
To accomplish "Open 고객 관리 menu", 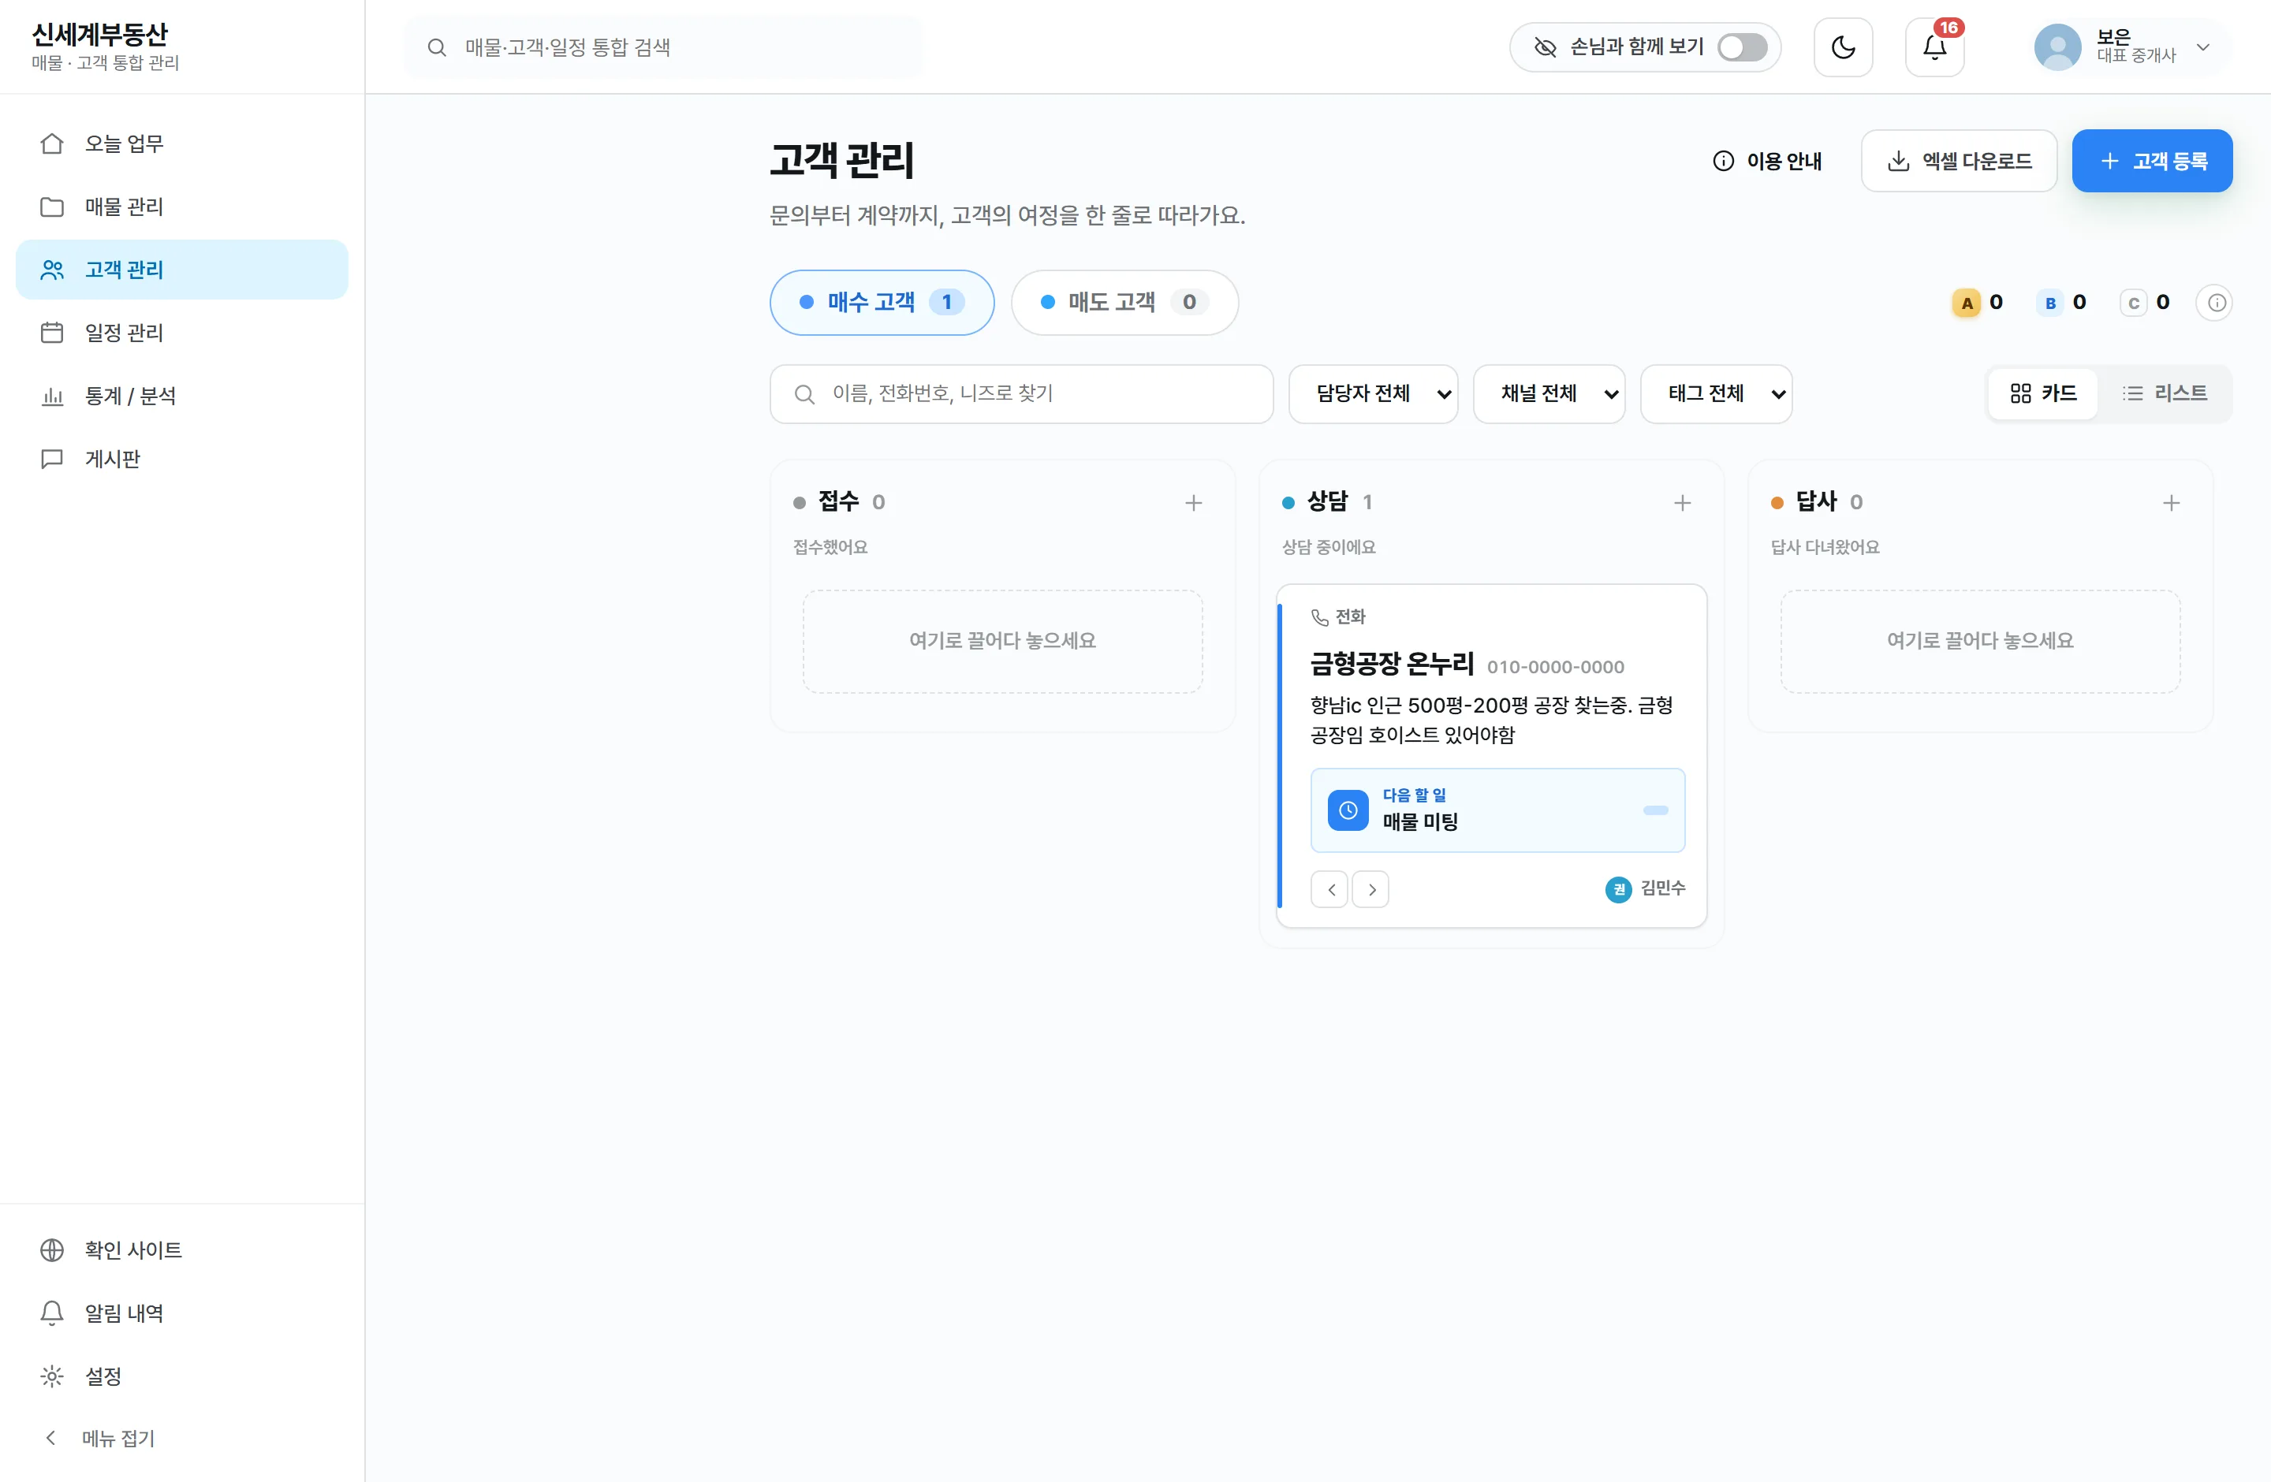I will coord(182,269).
